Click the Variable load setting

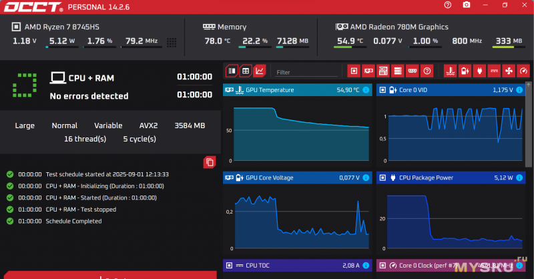[x=108, y=125]
